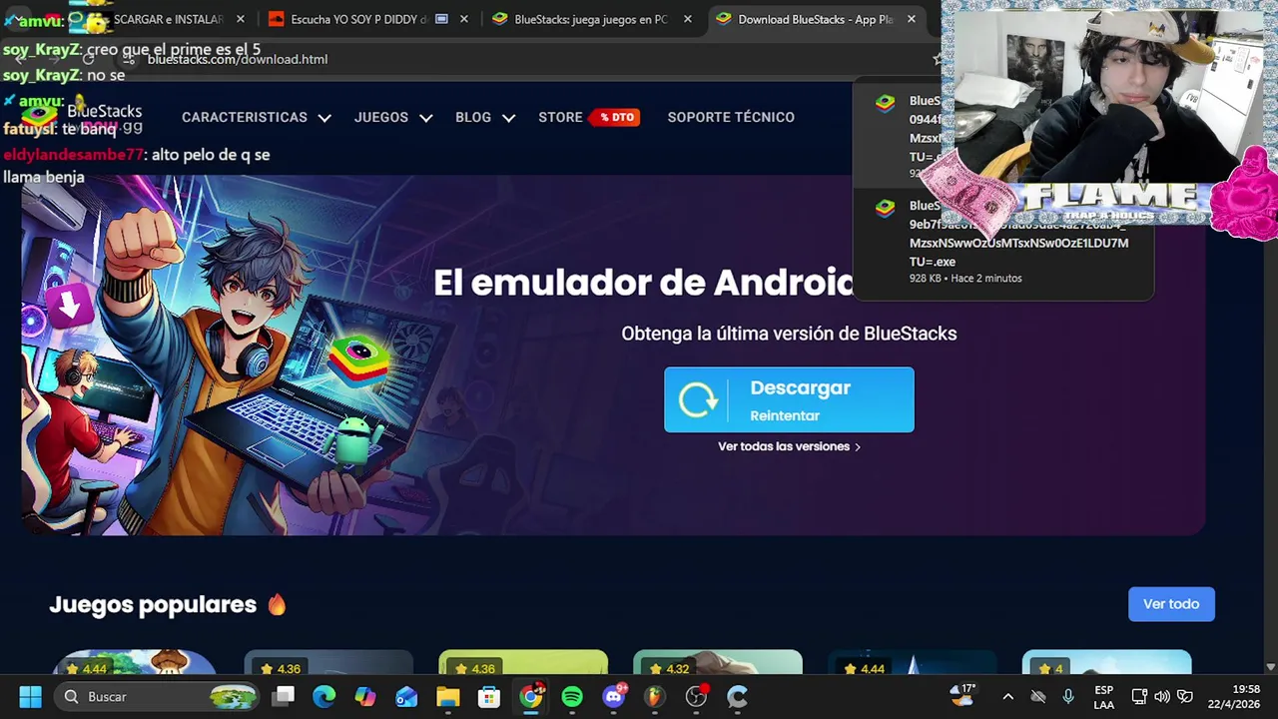Open Outlook from the taskbar
The width and height of the screenshot is (1278, 719).
tap(406, 697)
